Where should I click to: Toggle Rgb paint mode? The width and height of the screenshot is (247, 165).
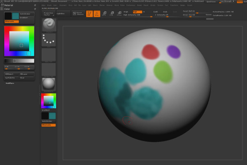(137, 12)
